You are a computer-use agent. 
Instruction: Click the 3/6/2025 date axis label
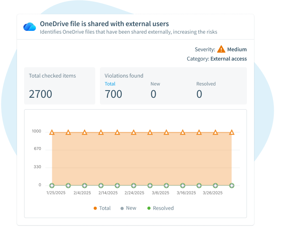pos(160,193)
